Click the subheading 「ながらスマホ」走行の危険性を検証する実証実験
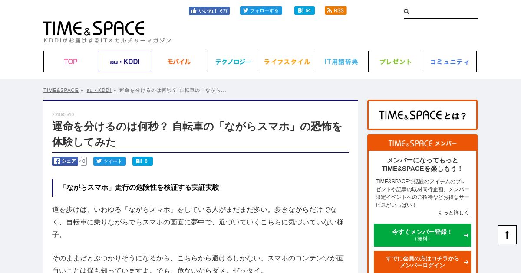Screen dimensions: 521x273 click(x=139, y=188)
